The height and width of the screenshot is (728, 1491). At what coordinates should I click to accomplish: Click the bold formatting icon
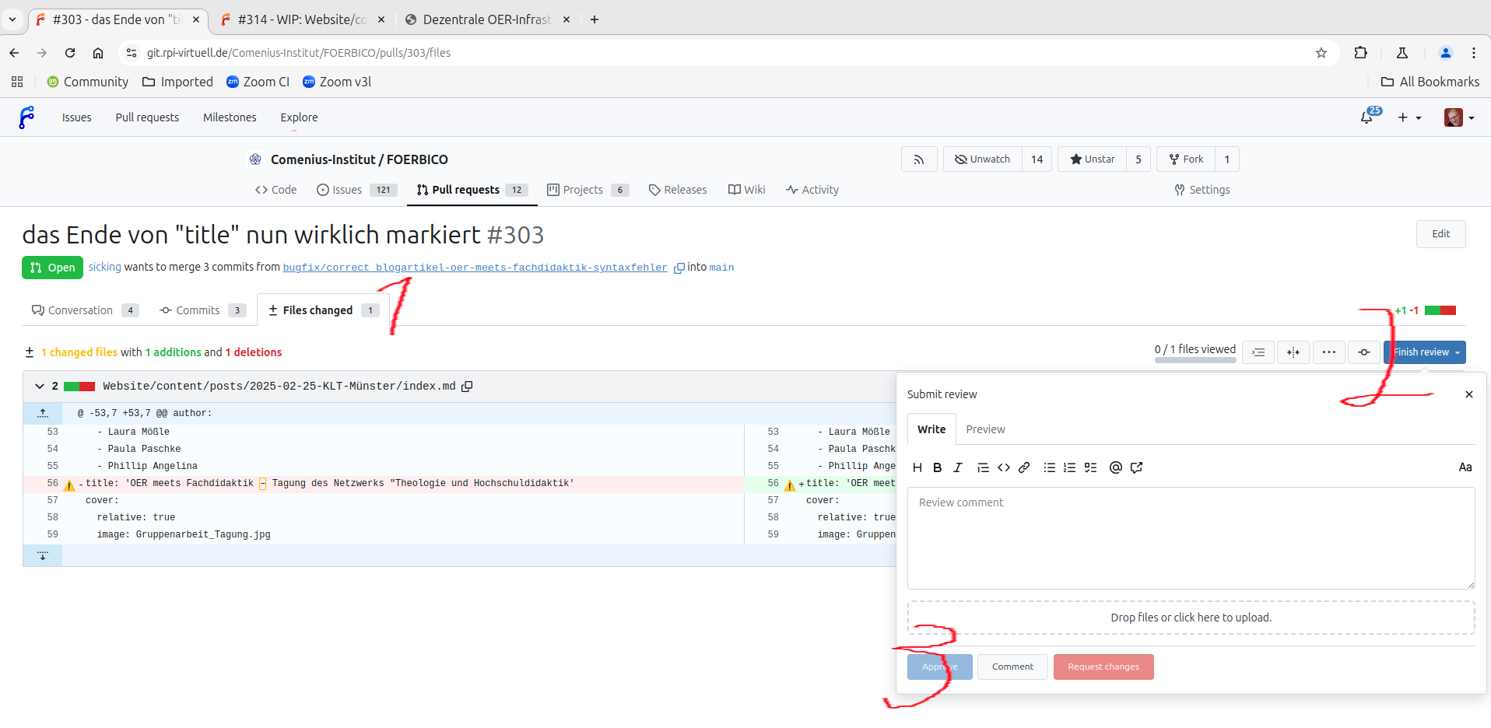point(937,467)
